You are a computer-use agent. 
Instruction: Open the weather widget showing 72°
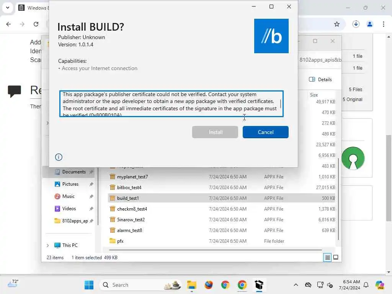click(x=13, y=284)
